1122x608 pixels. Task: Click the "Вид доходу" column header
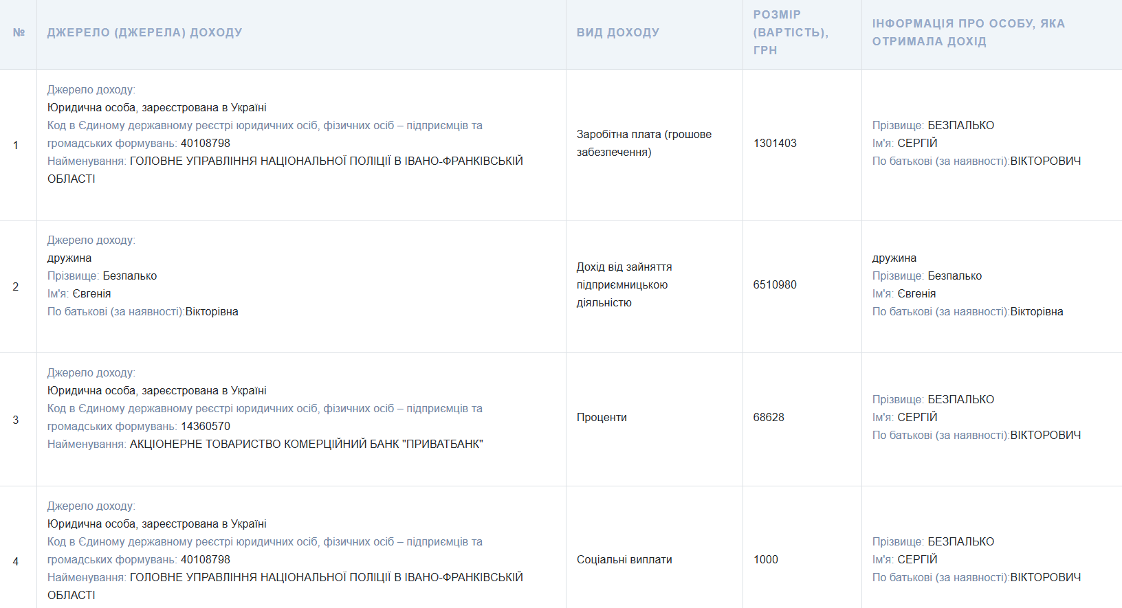tap(617, 32)
